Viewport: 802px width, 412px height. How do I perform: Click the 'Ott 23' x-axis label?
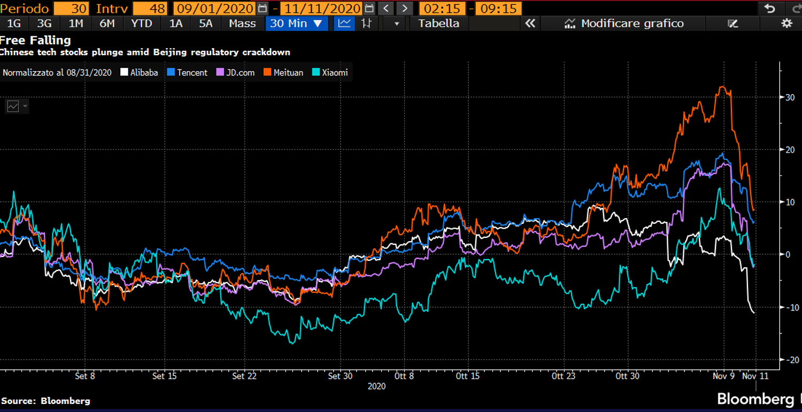click(x=564, y=376)
